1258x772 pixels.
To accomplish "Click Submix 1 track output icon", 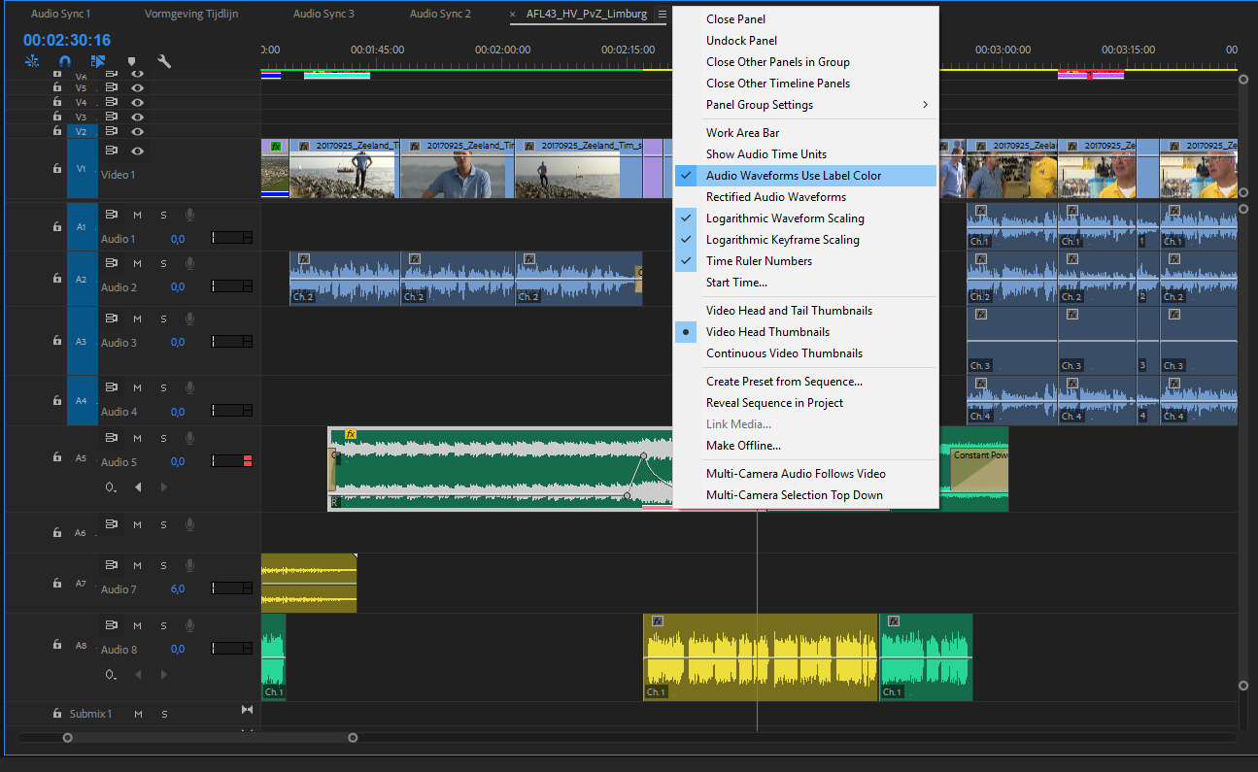I will point(247,711).
